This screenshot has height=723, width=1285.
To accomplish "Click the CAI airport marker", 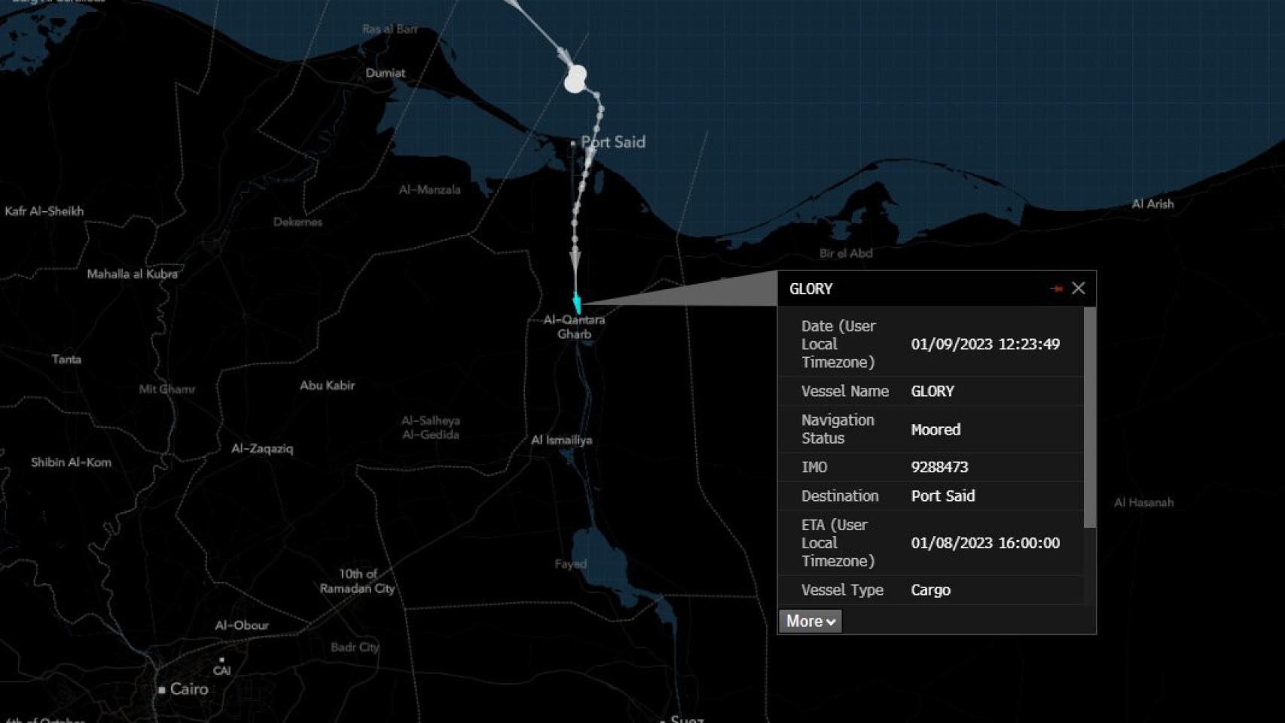I will click(x=221, y=660).
